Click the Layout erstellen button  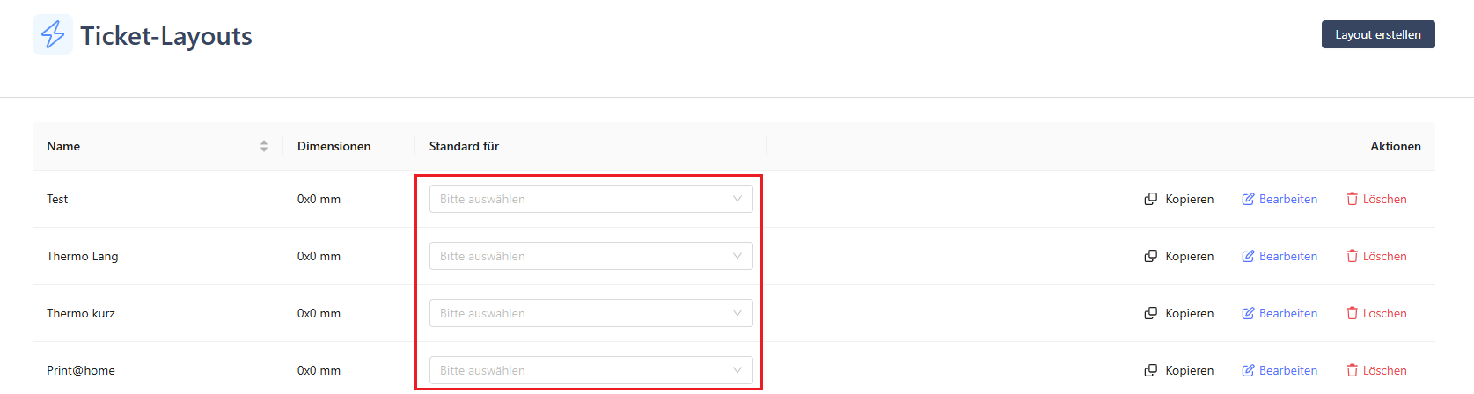1378,34
